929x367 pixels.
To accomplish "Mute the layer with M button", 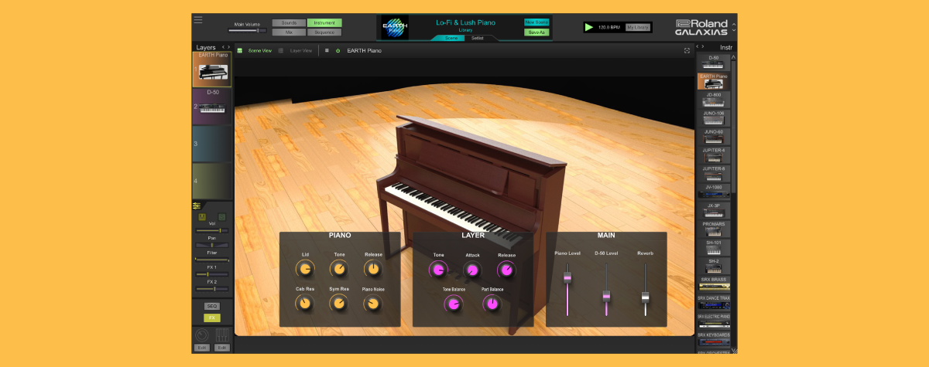I will point(202,217).
